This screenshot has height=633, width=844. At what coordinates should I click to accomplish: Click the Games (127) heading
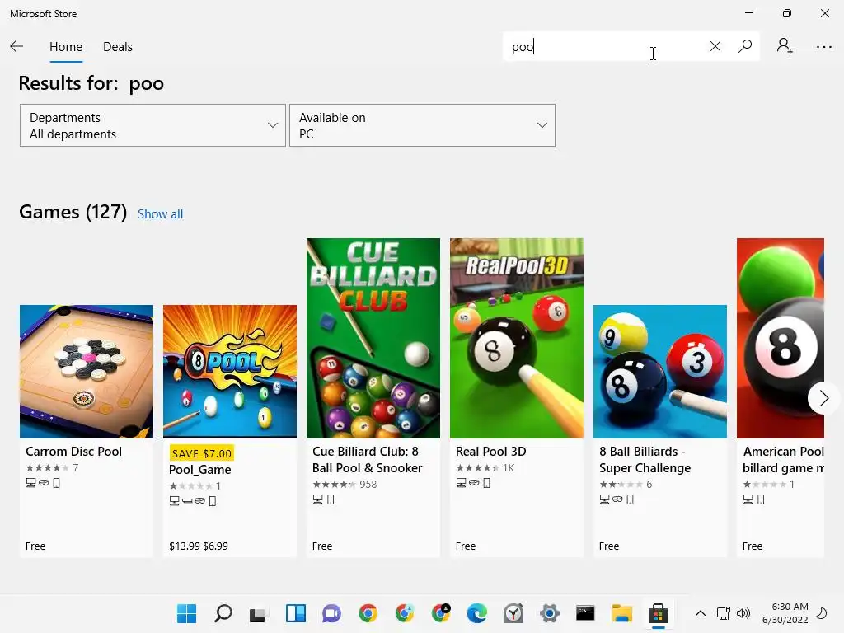click(73, 212)
